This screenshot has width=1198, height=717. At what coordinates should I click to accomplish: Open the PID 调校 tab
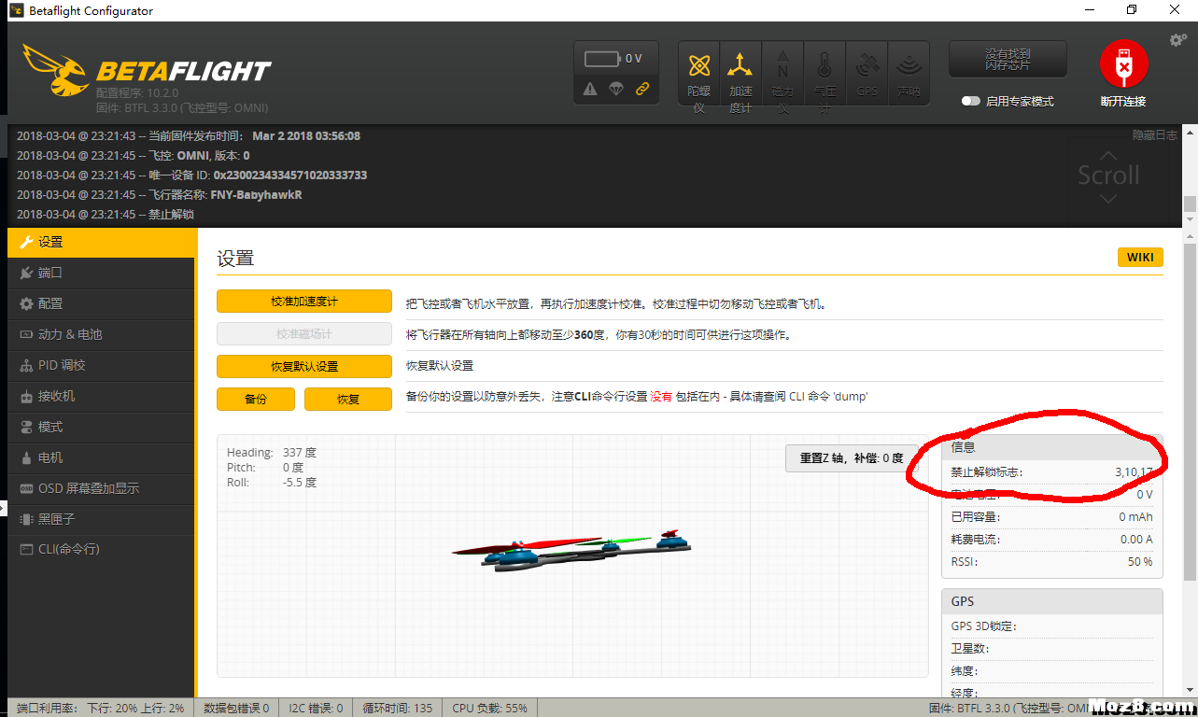[x=102, y=365]
